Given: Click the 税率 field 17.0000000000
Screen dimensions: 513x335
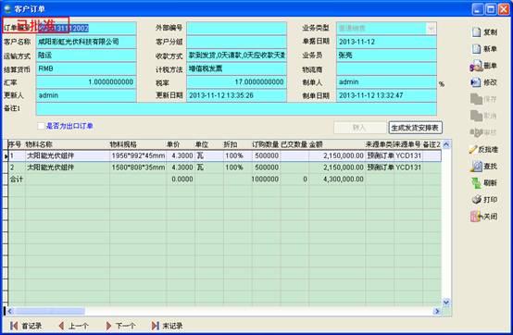Looking at the screenshot, I should (x=236, y=82).
